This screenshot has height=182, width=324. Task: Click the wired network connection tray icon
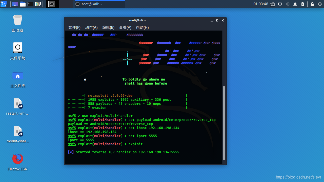pyautogui.click(x=280, y=4)
